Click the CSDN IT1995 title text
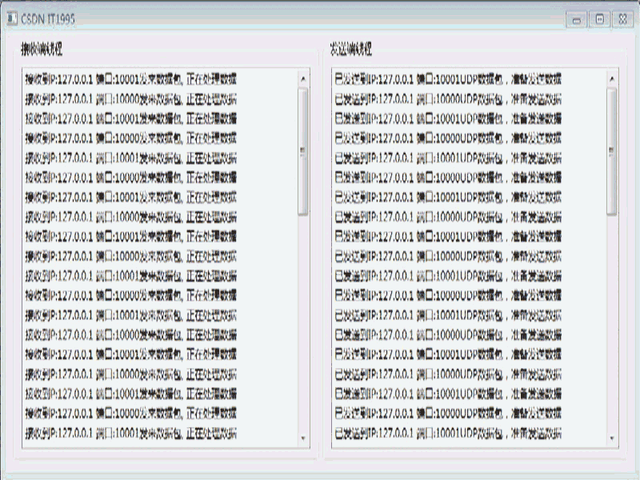 48,18
